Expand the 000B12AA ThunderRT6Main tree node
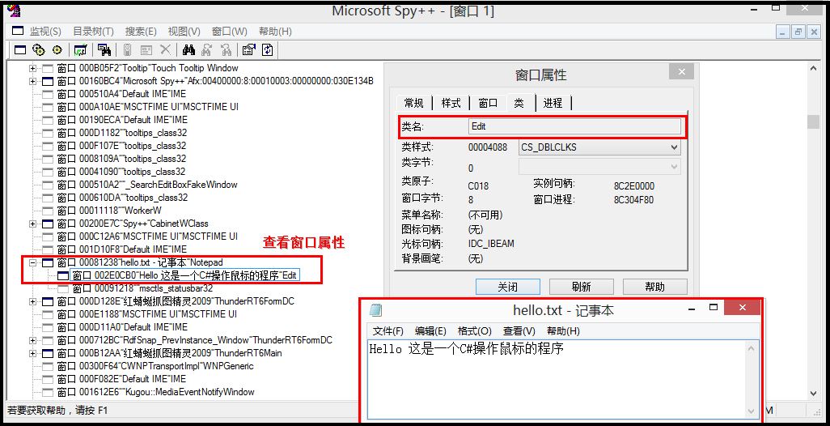 (33, 353)
